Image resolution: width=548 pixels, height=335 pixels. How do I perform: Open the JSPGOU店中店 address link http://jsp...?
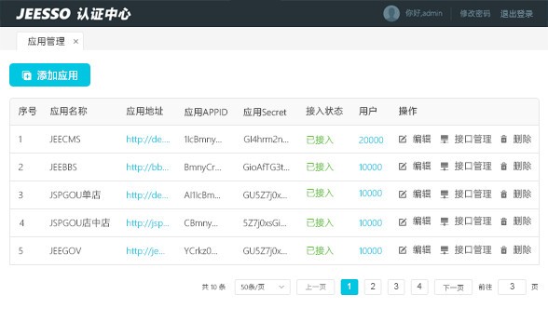(x=147, y=222)
